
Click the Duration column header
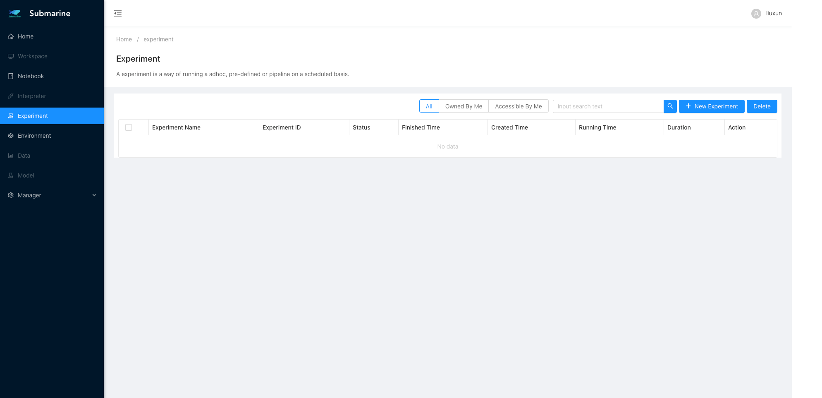(694, 127)
